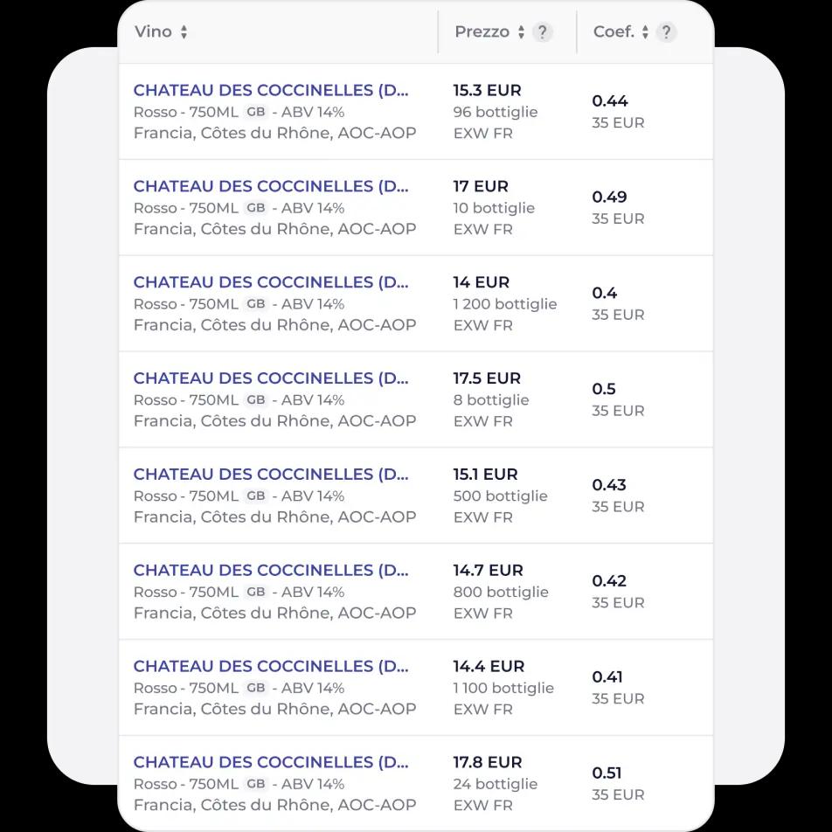This screenshot has width=832, height=832.
Task: Click 'Rosso - 750ML' in 17.5 EUR row
Action: (x=186, y=400)
